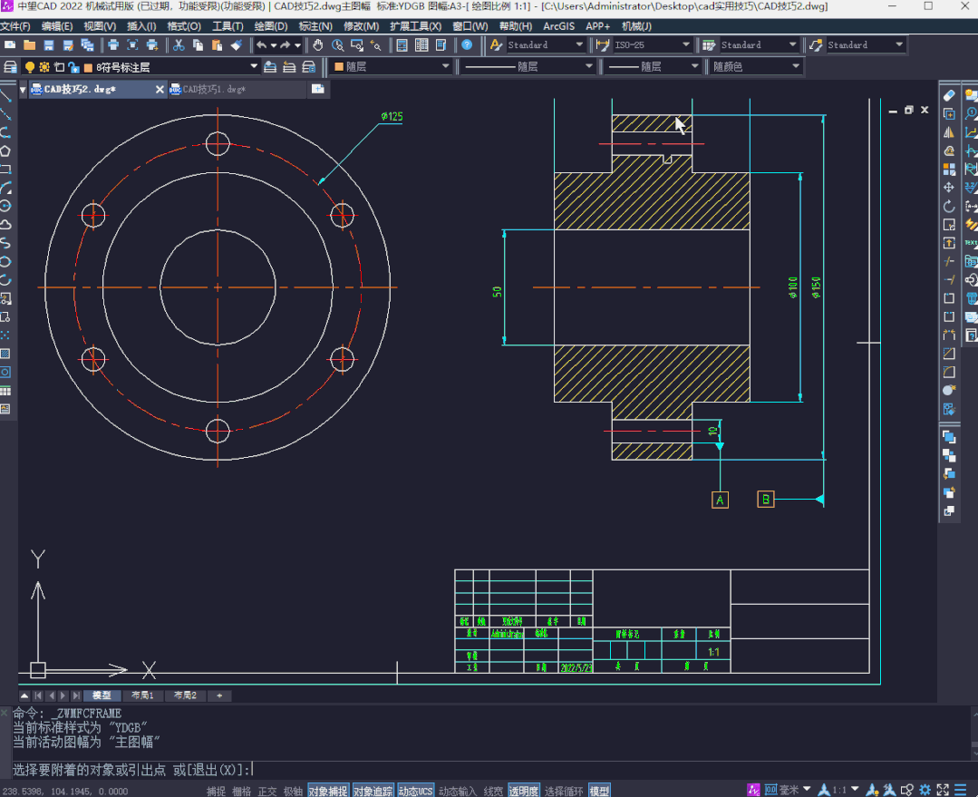Select the Pan hand tool

318,44
